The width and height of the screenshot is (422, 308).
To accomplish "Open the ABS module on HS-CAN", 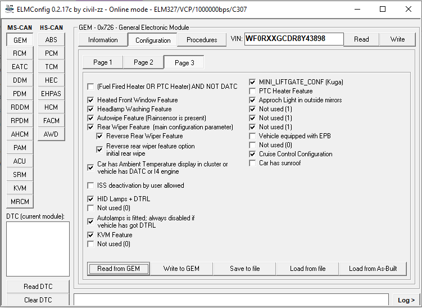I will 51,40.
